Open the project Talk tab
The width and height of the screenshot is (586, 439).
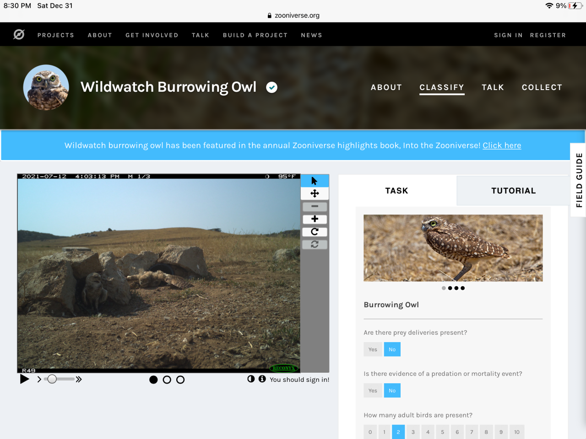point(493,87)
